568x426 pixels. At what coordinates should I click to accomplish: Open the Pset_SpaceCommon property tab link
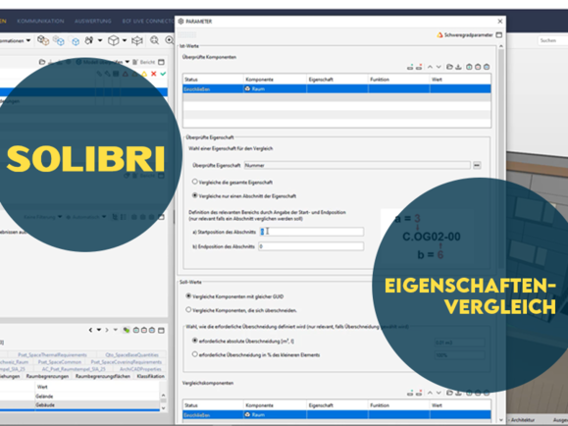60,362
